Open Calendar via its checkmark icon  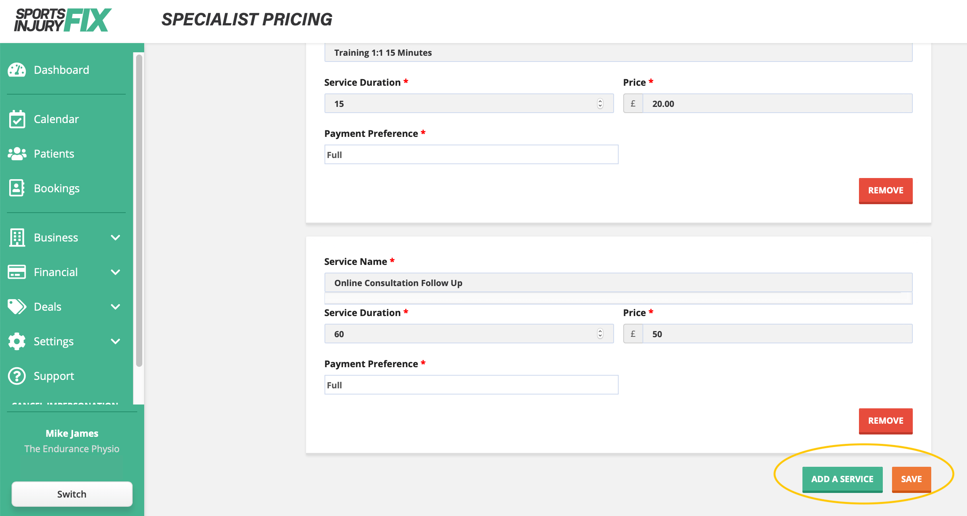[17, 119]
